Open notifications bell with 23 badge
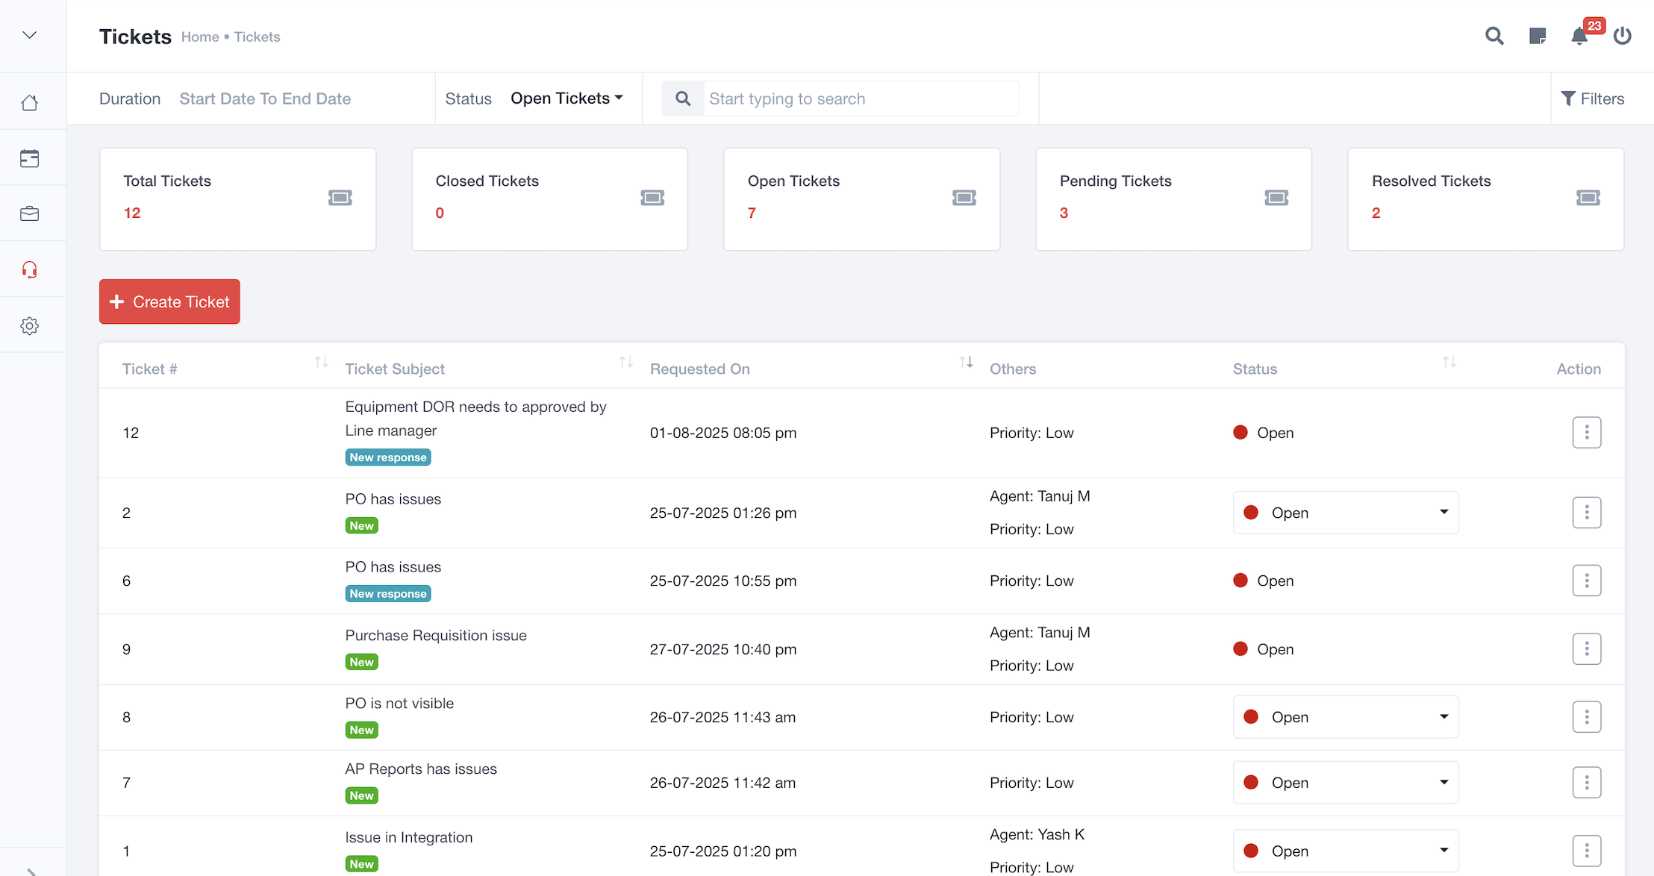Viewport: 1654px width, 876px height. [1579, 36]
